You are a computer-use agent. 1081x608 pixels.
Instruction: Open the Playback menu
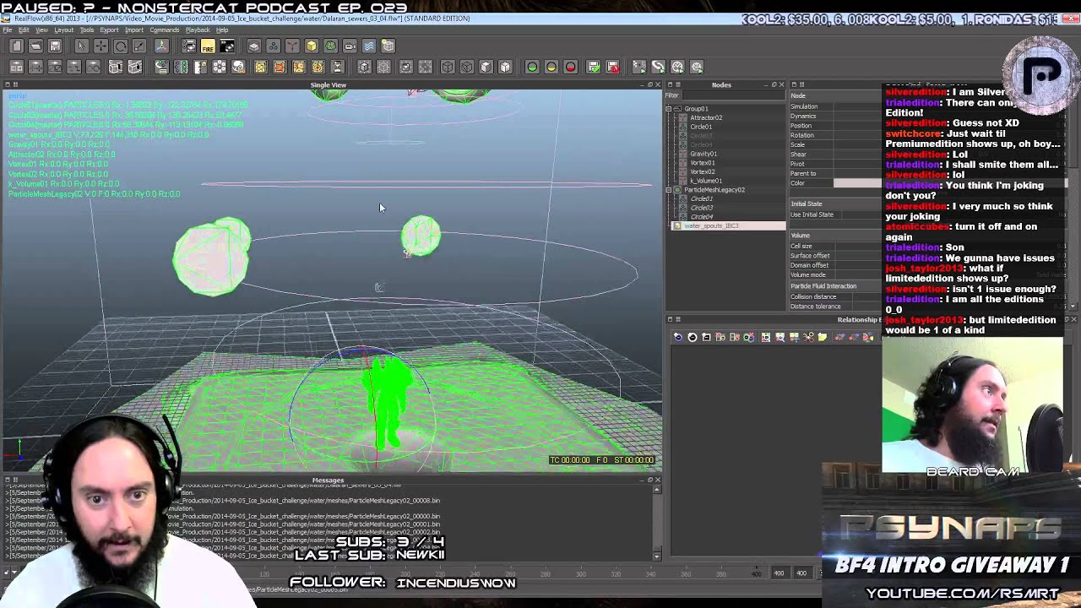[x=198, y=30]
